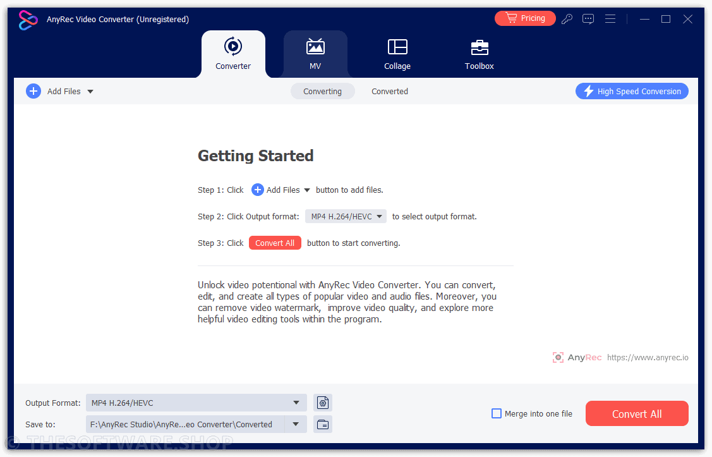
Task: Open the https://www.anyrec.io link
Action: pyautogui.click(x=648, y=358)
